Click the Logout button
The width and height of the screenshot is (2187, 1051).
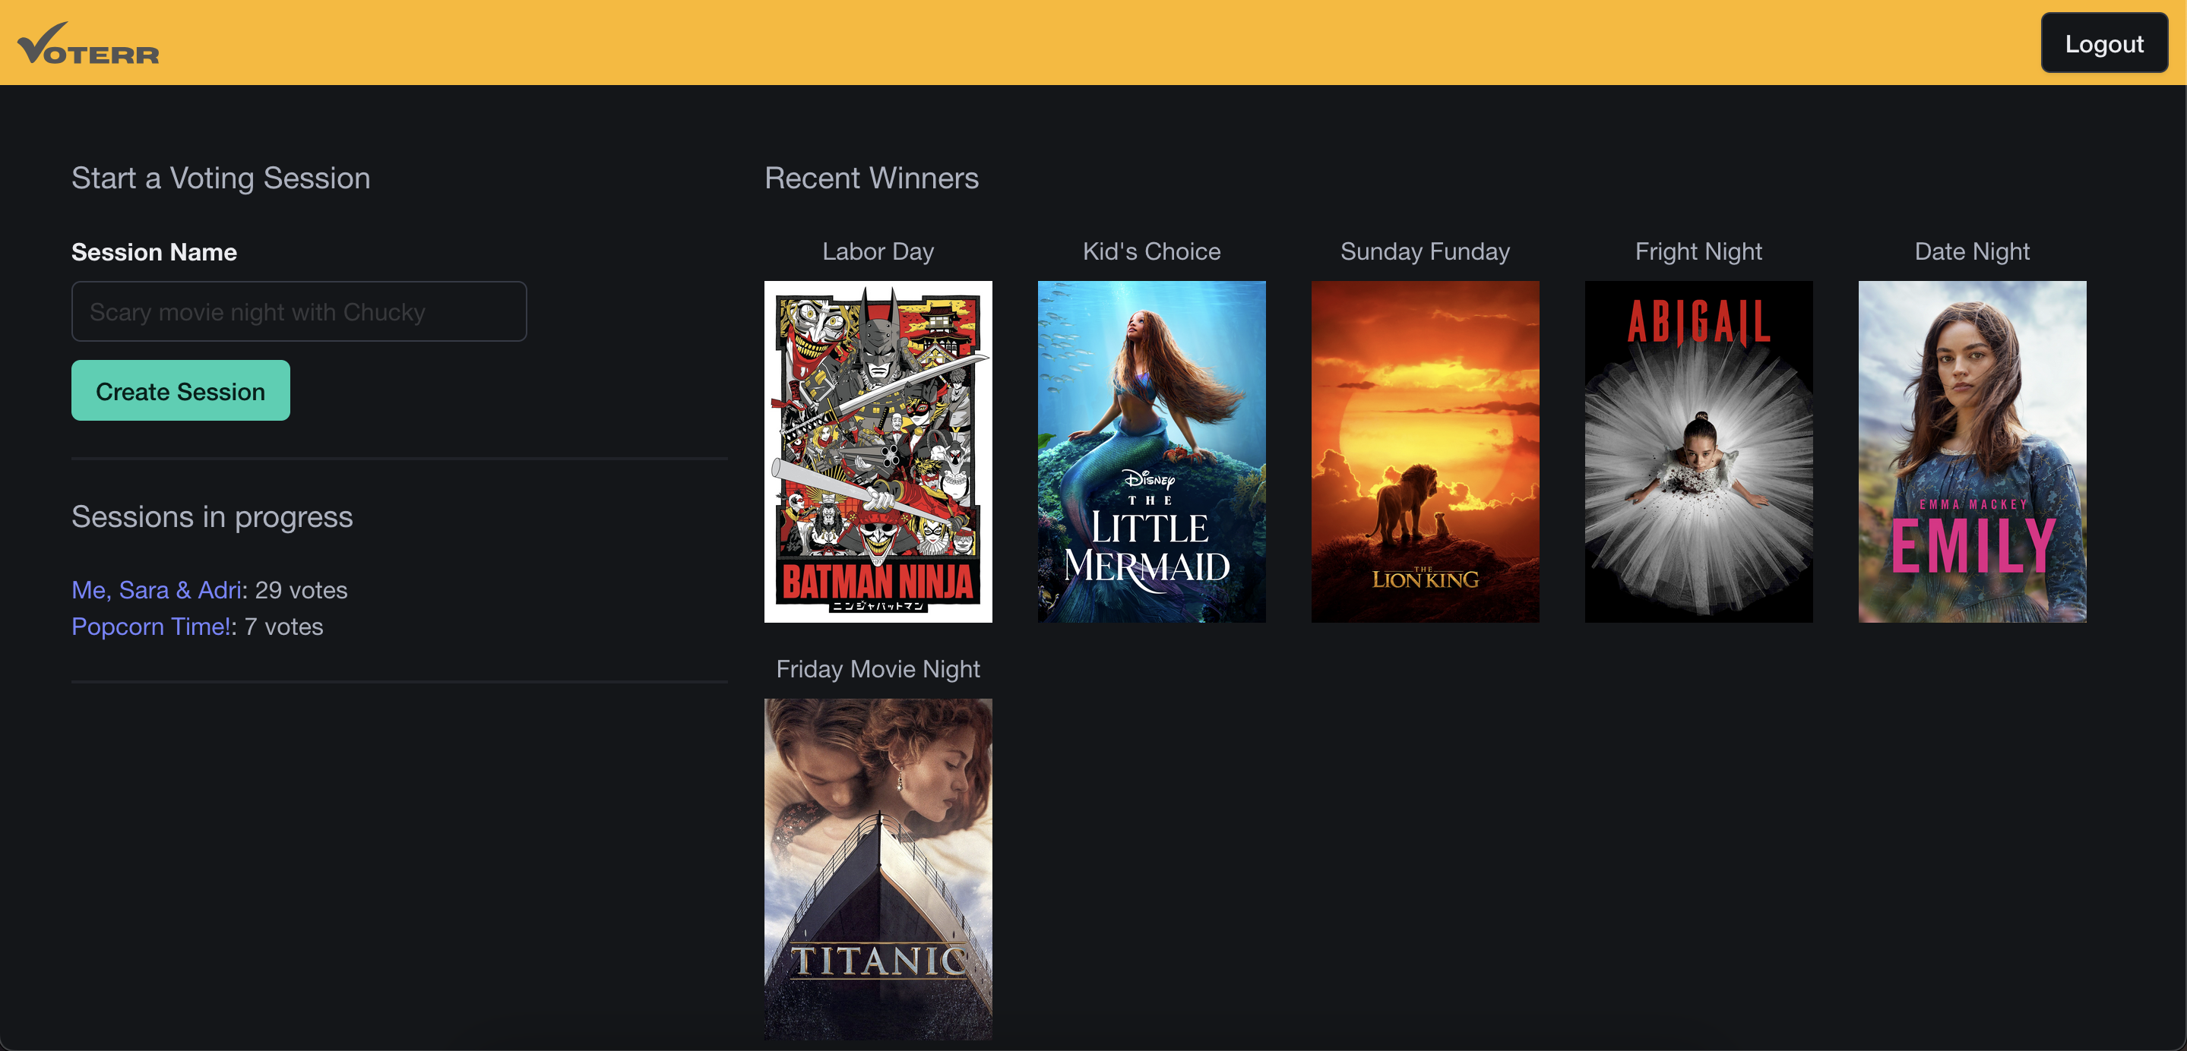[x=2099, y=42]
